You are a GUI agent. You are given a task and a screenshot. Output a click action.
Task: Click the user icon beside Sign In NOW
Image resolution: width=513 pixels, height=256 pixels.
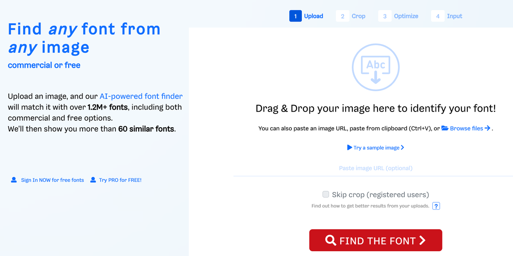point(14,180)
